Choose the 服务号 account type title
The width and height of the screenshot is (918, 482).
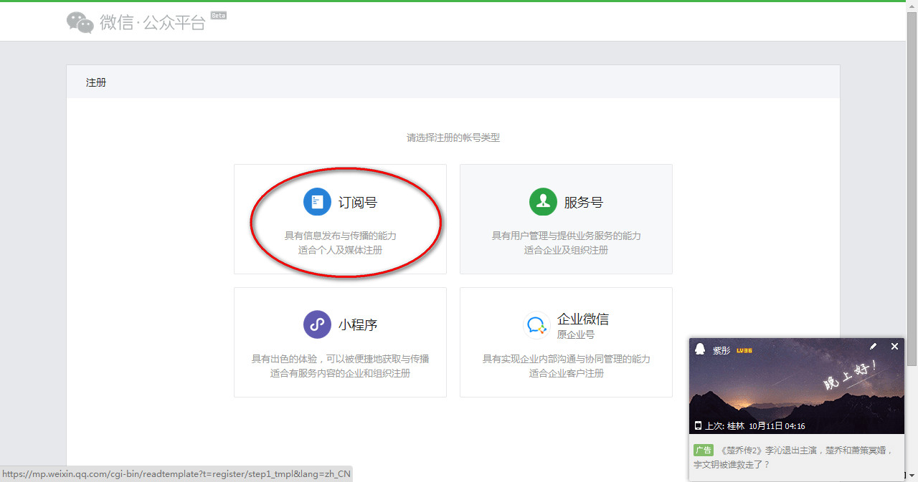583,203
